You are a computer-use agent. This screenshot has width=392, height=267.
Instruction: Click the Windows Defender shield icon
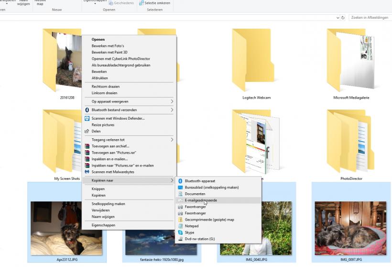click(x=87, y=118)
